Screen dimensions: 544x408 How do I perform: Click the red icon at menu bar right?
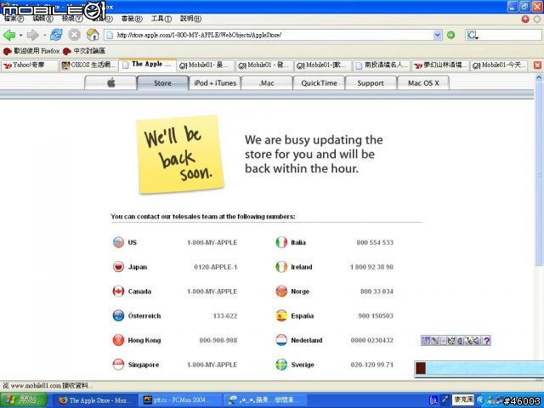tap(525, 19)
